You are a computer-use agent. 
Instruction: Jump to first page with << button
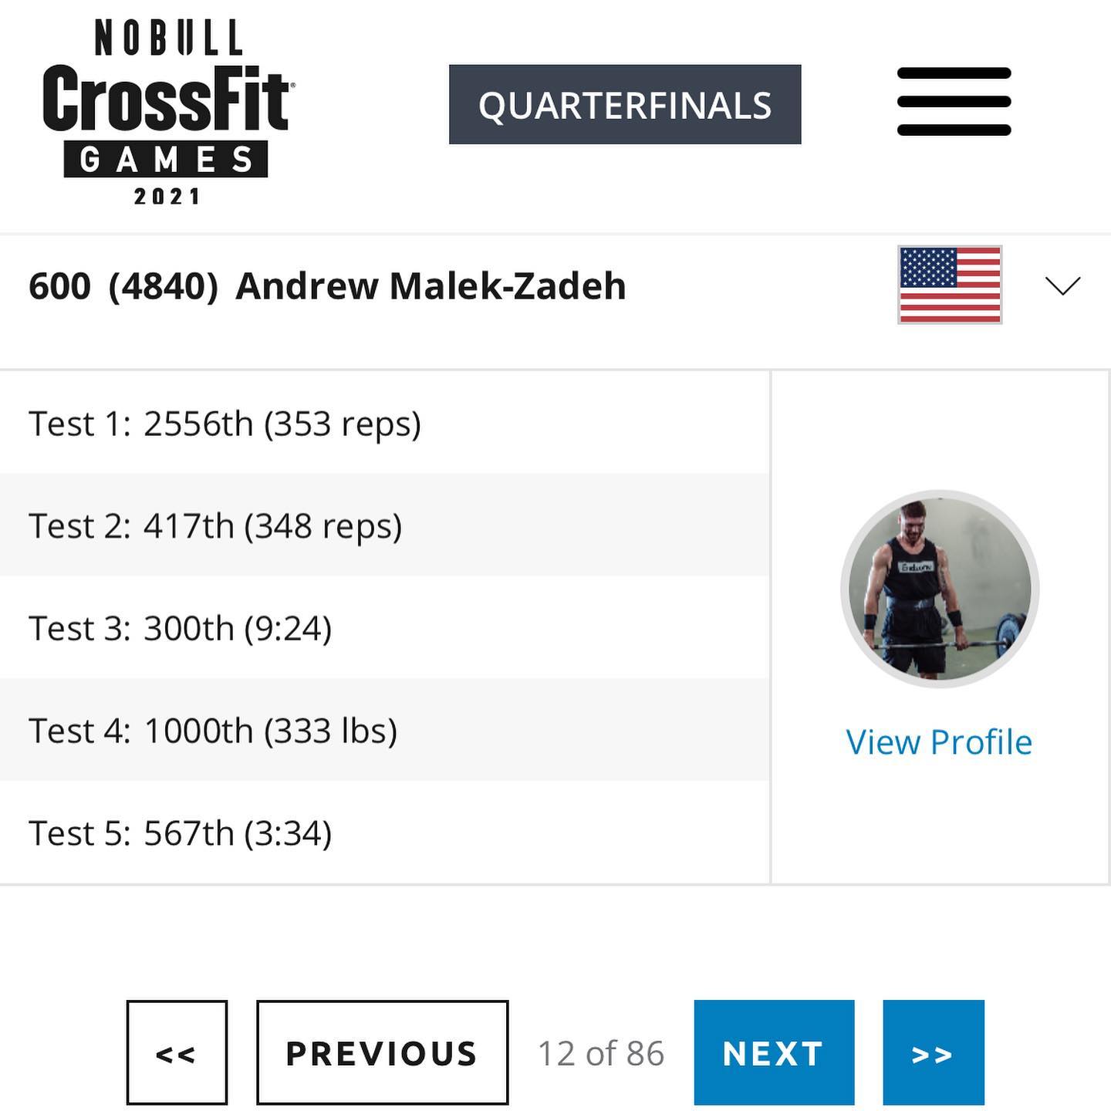click(177, 1052)
